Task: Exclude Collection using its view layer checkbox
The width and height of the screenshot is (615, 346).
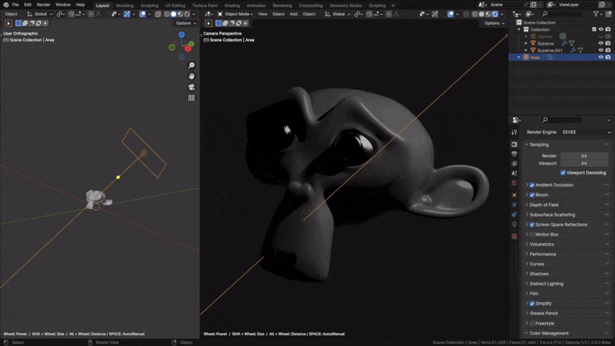Action: 594,30
